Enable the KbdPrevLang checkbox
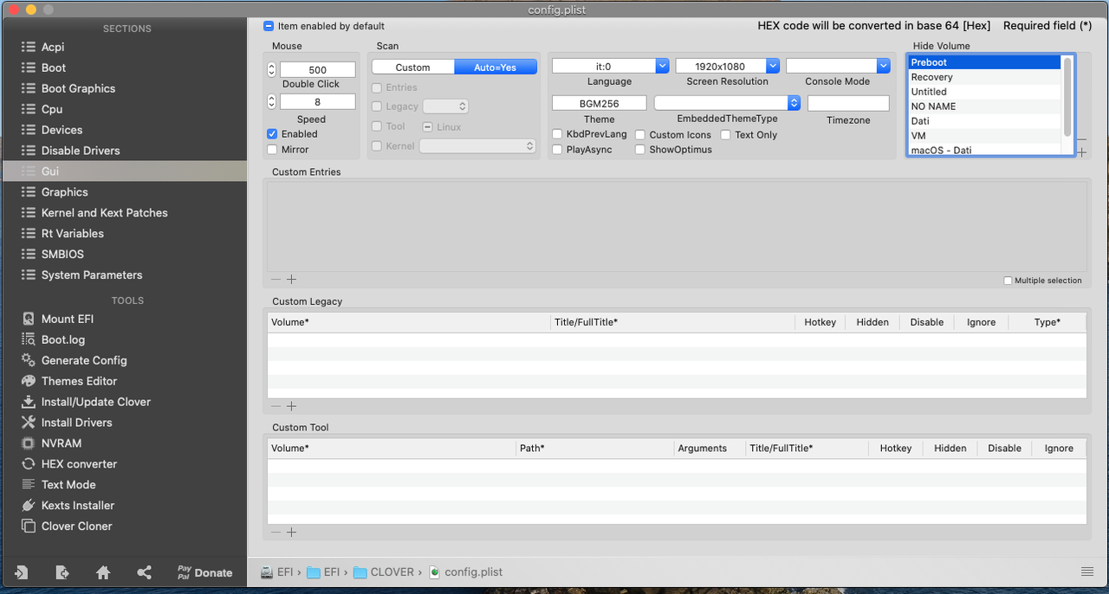Image resolution: width=1109 pixels, height=594 pixels. point(558,134)
